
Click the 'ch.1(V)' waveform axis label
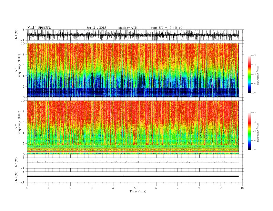pos(16,35)
